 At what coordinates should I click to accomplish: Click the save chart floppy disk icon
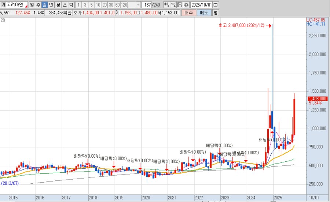tap(180, 5)
